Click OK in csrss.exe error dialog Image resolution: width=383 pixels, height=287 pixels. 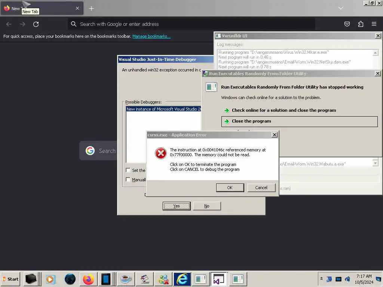pos(230,188)
